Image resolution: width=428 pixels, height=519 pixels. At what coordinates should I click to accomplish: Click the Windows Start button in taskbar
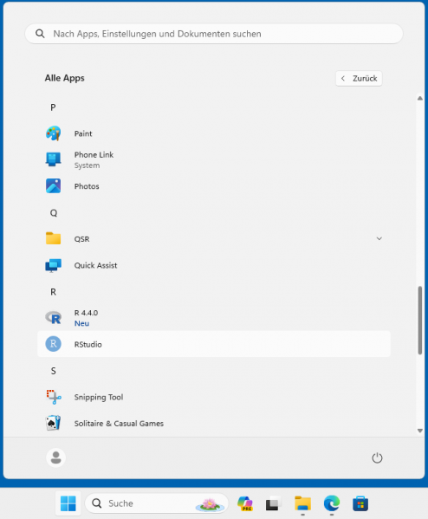coord(68,503)
